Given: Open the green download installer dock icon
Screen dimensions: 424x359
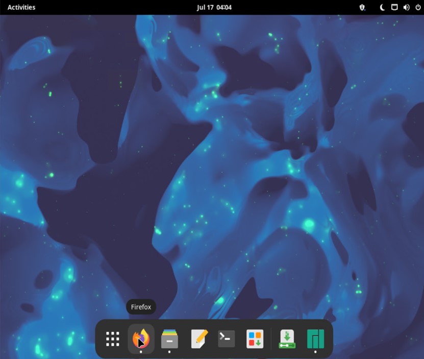Looking at the screenshot, I should (x=287, y=339).
